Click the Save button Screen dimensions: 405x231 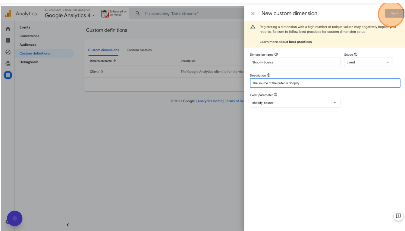pos(394,13)
